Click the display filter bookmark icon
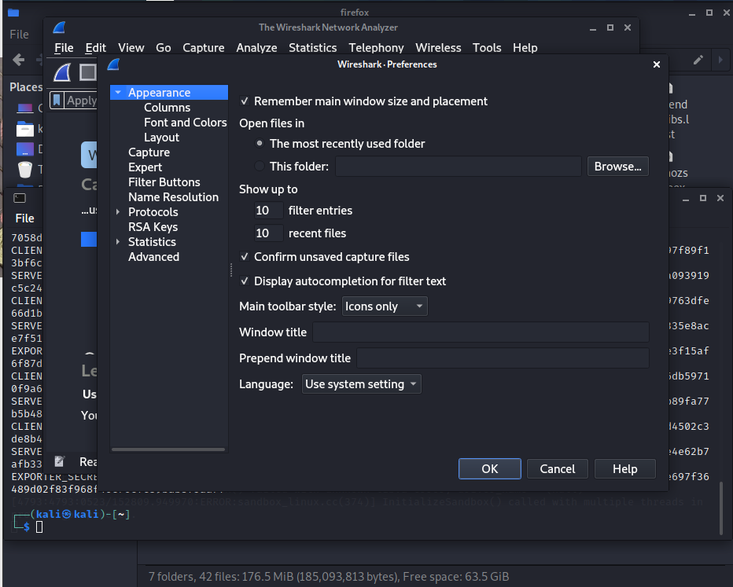The height and width of the screenshot is (587, 733). [57, 100]
